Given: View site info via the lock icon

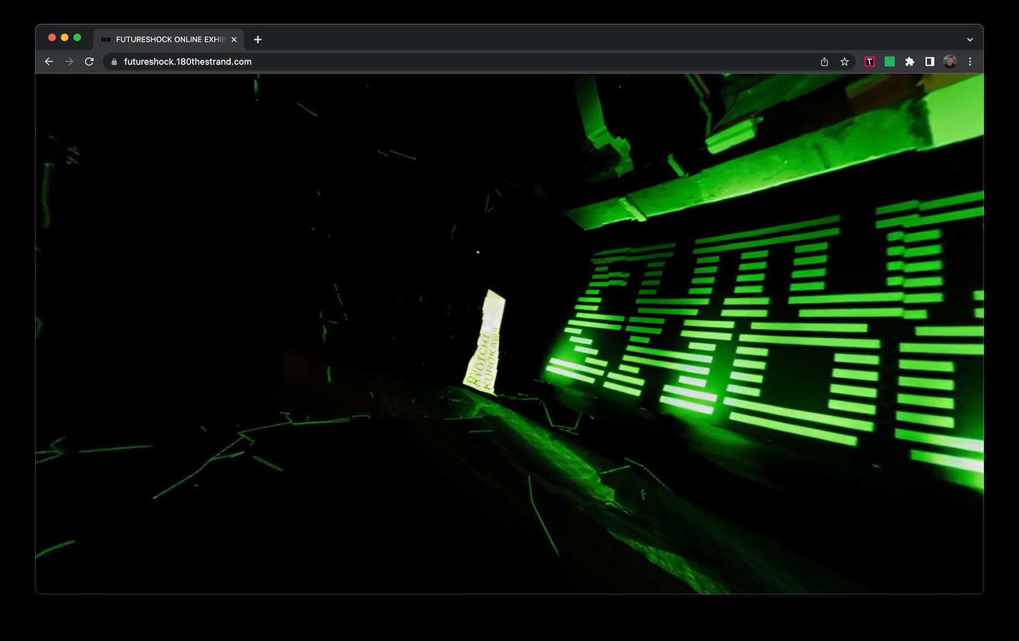Looking at the screenshot, I should [x=114, y=62].
